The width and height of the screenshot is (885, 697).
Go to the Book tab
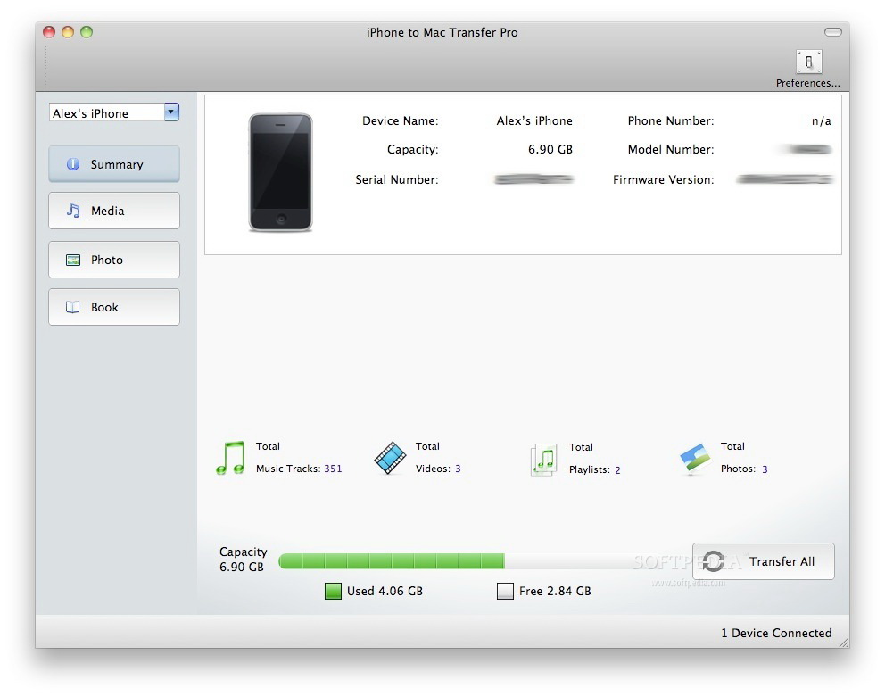114,307
